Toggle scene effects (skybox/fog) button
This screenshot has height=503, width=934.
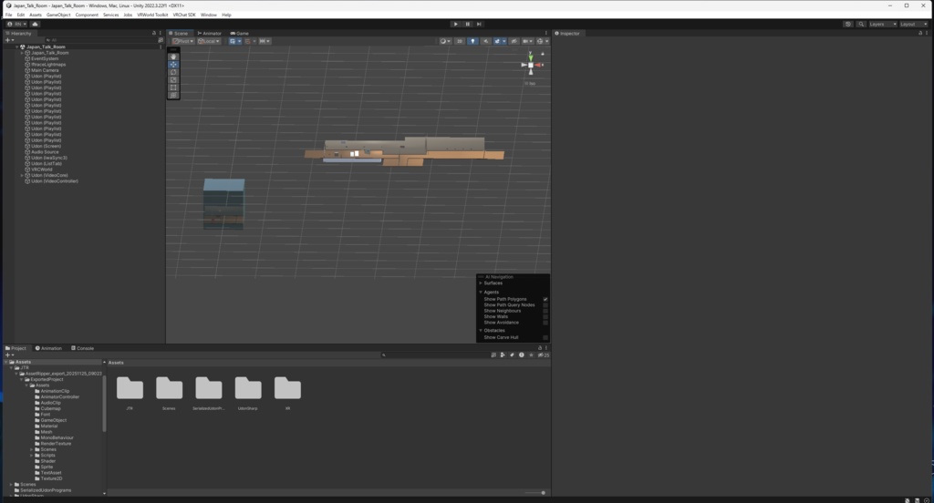(499, 42)
